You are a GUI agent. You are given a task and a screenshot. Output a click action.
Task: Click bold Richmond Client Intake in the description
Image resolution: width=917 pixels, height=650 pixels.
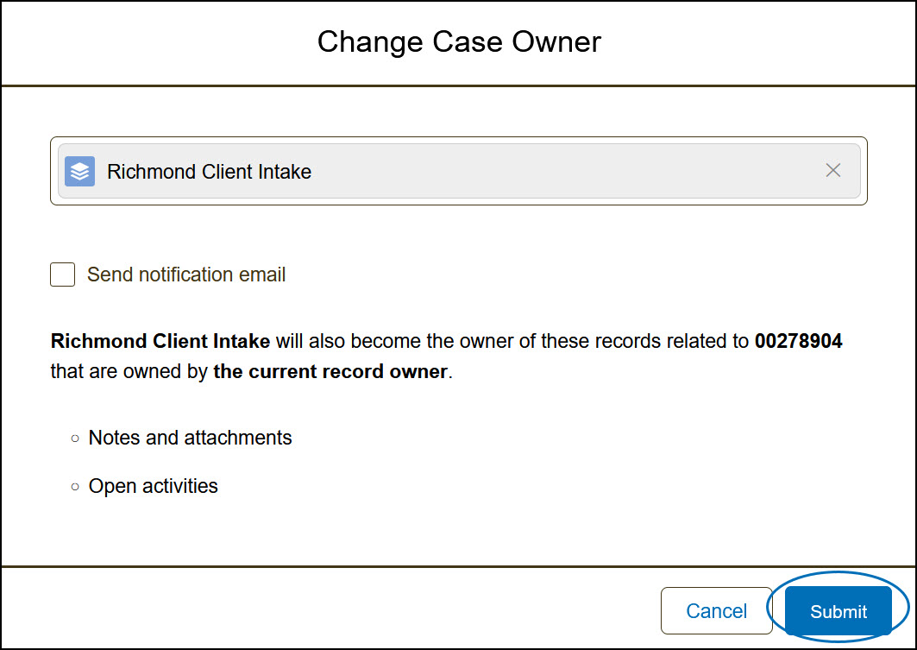160,341
